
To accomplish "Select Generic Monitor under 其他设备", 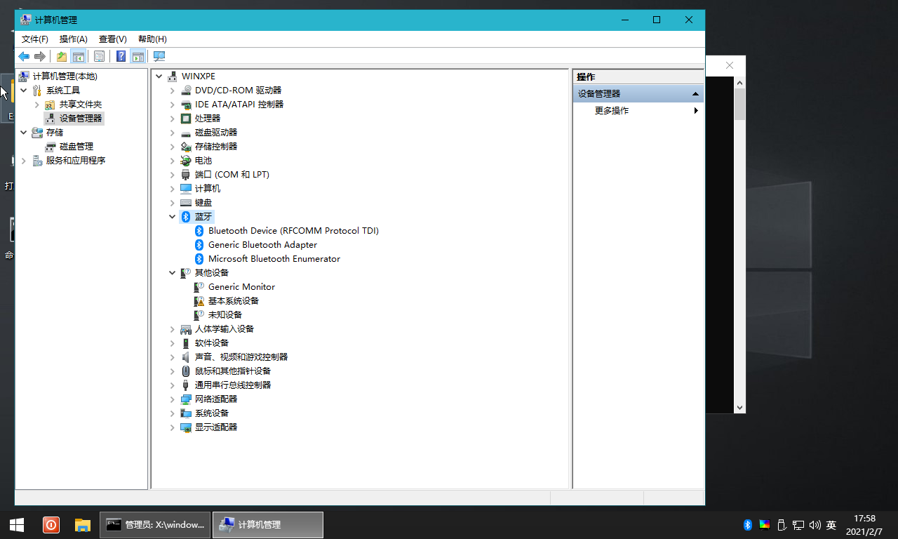I will [241, 286].
